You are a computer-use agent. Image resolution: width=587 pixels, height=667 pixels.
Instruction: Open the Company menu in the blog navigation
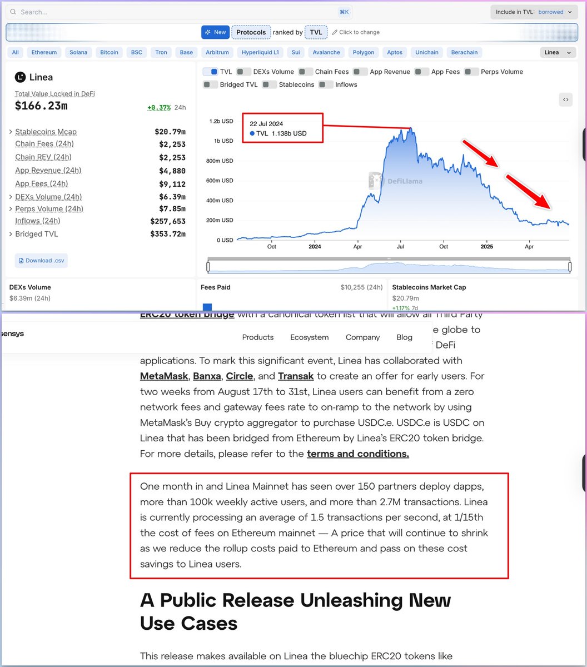point(363,337)
